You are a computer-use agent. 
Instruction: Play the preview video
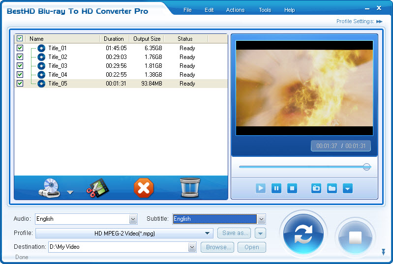[x=261, y=188]
